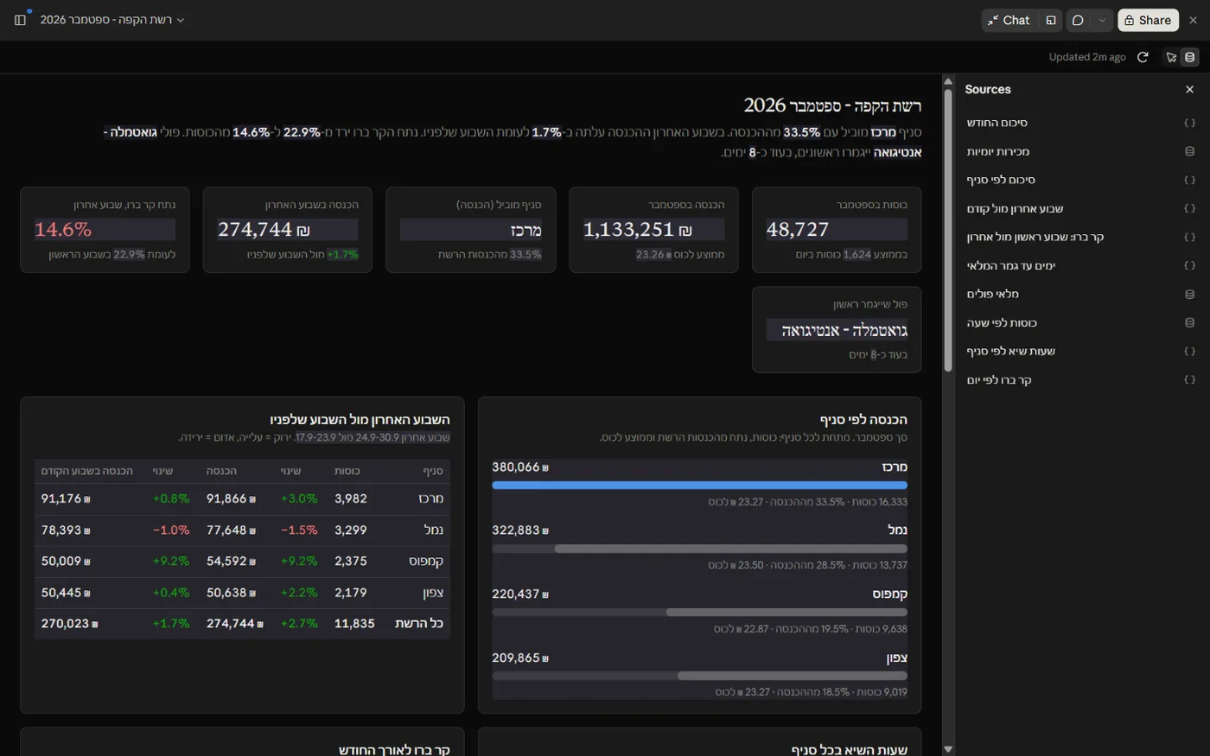Click the scrollbar down arrow of the dashboard

[948, 749]
